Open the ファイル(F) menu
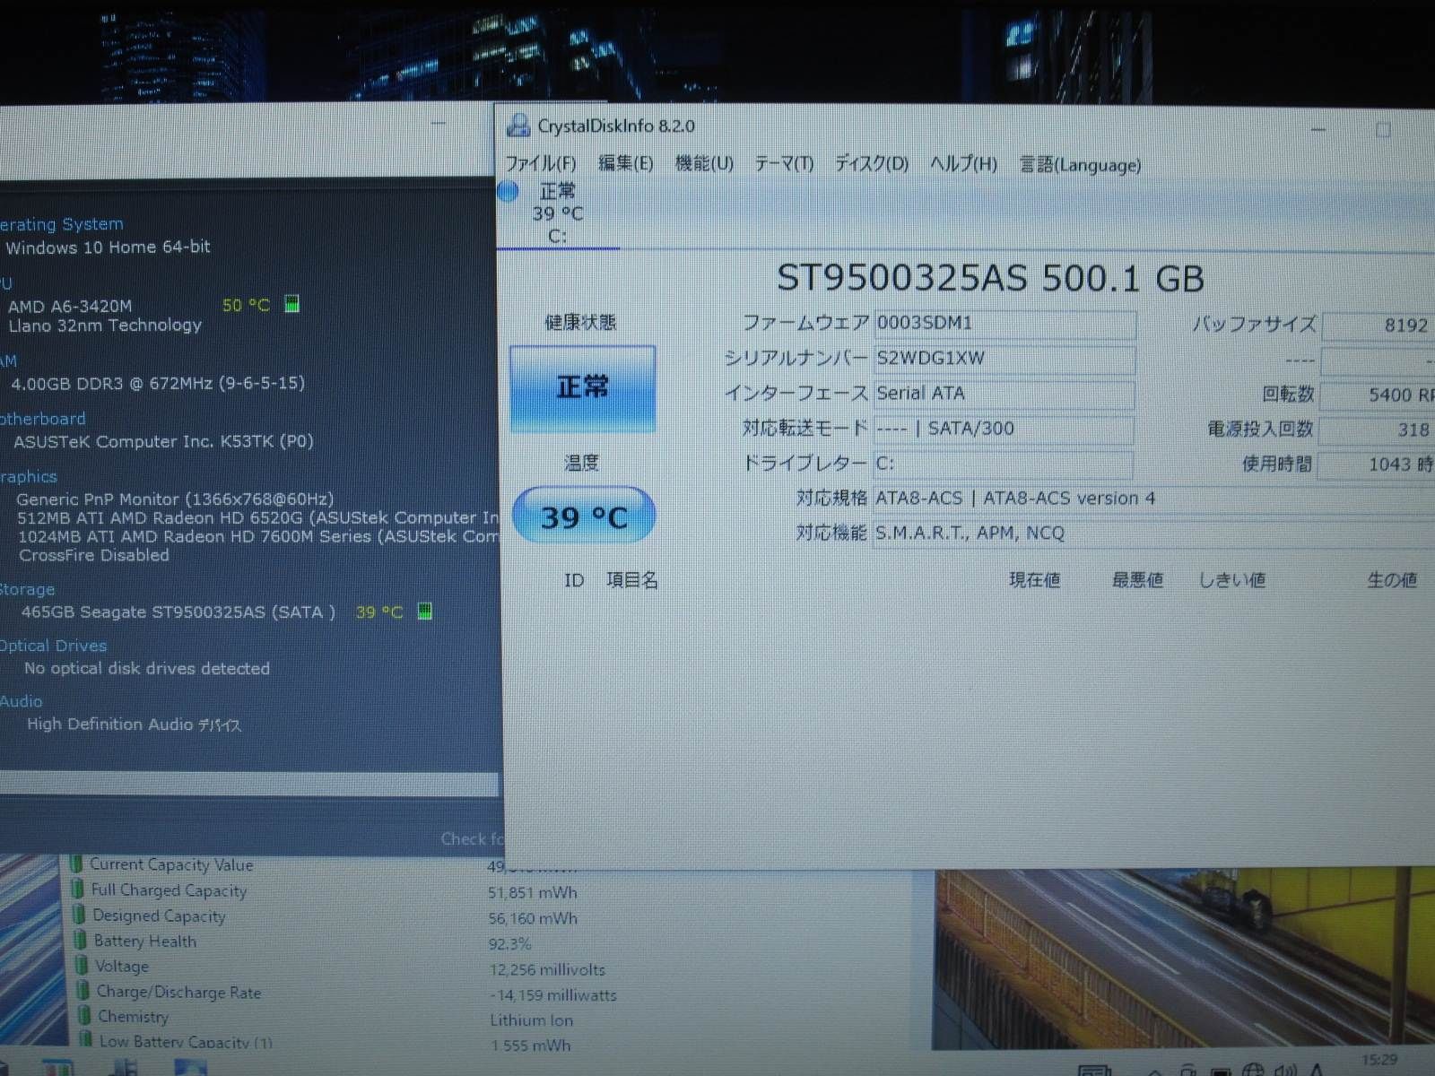The image size is (1435, 1076). [x=541, y=163]
